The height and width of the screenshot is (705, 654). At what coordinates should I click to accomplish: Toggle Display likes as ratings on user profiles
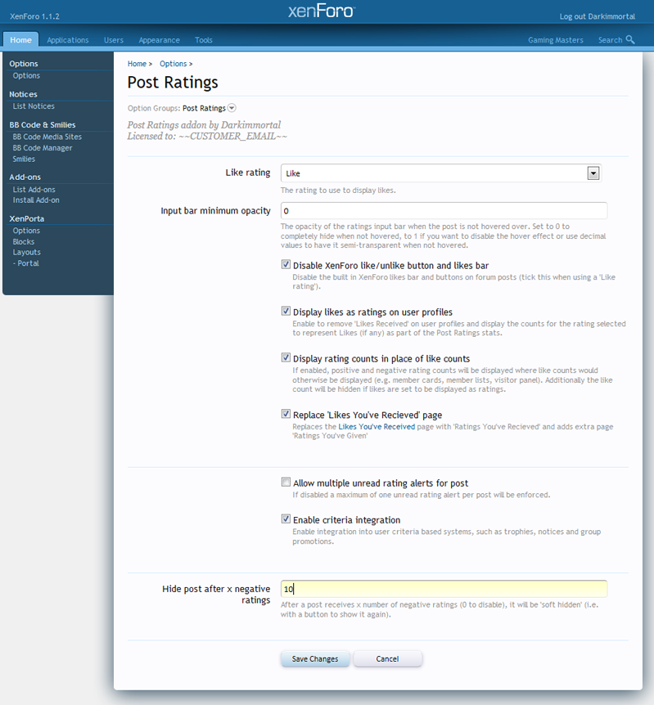click(286, 311)
